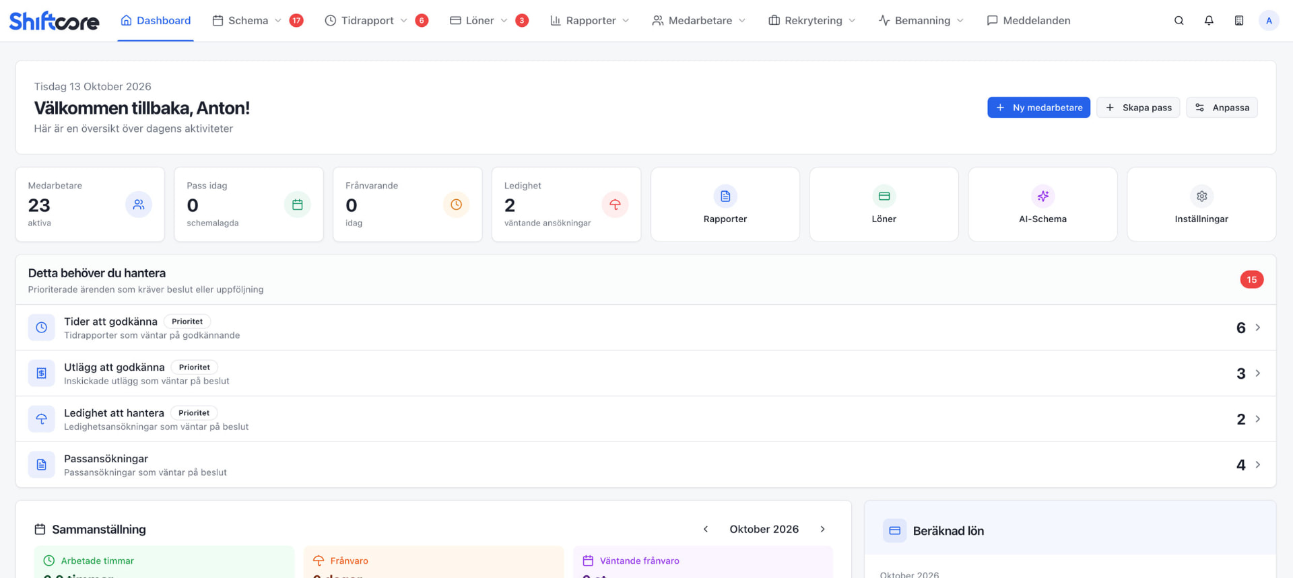Click the building icon in the header
This screenshot has height=578, width=1293.
pyautogui.click(x=1239, y=21)
